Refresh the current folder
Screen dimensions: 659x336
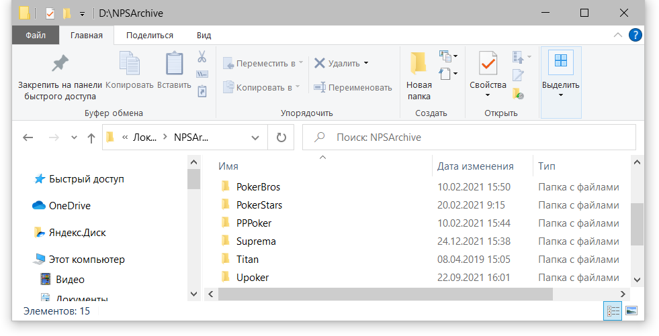click(281, 137)
